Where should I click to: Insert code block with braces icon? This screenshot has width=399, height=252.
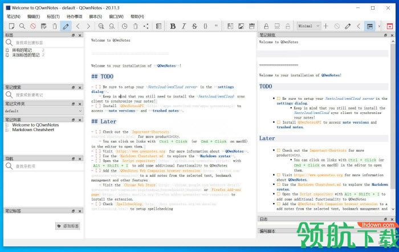(205, 26)
